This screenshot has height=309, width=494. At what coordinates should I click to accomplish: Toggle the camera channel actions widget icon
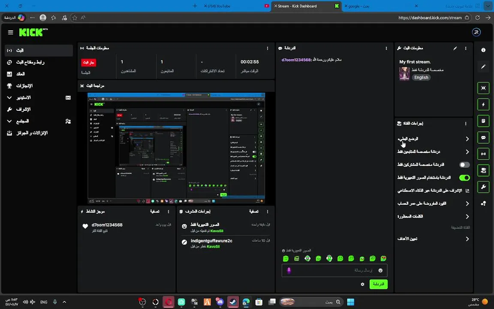pyautogui.click(x=483, y=170)
